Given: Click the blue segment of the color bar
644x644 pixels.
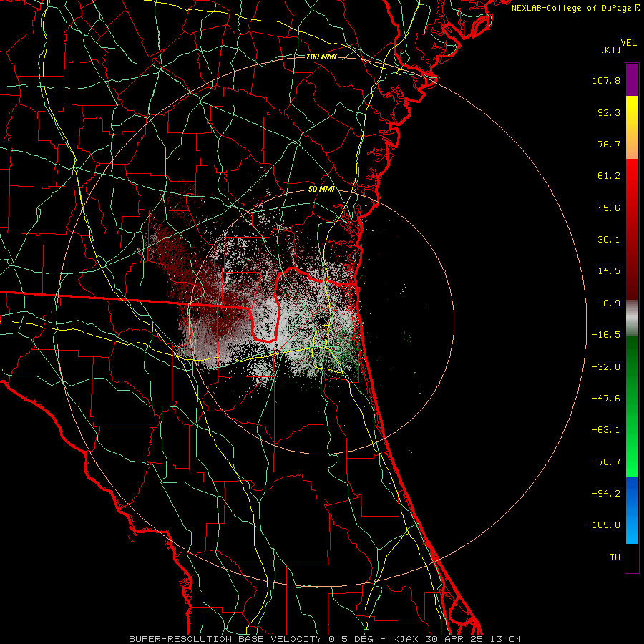Looking at the screenshot, I should (632, 510).
